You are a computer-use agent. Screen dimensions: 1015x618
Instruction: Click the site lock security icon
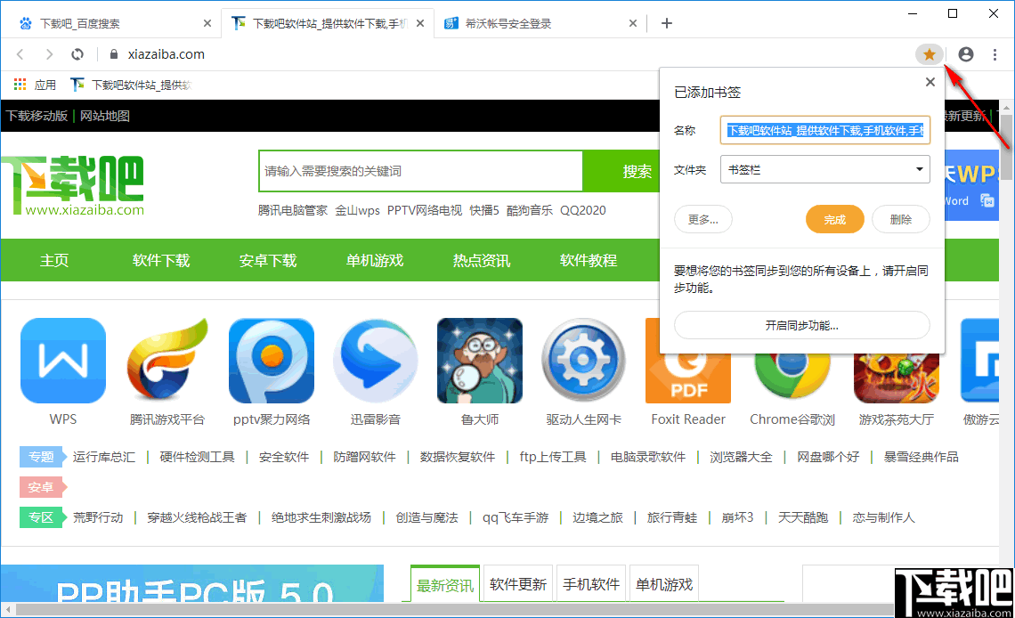click(114, 54)
